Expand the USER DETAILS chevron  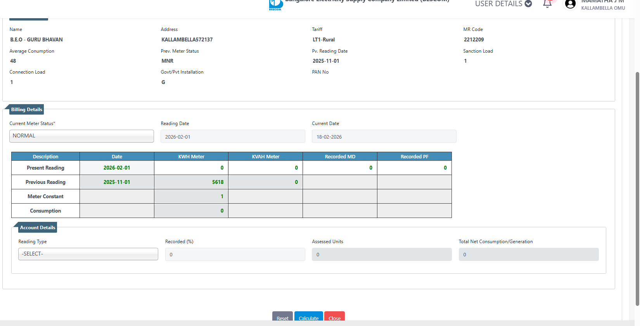pyautogui.click(x=528, y=4)
